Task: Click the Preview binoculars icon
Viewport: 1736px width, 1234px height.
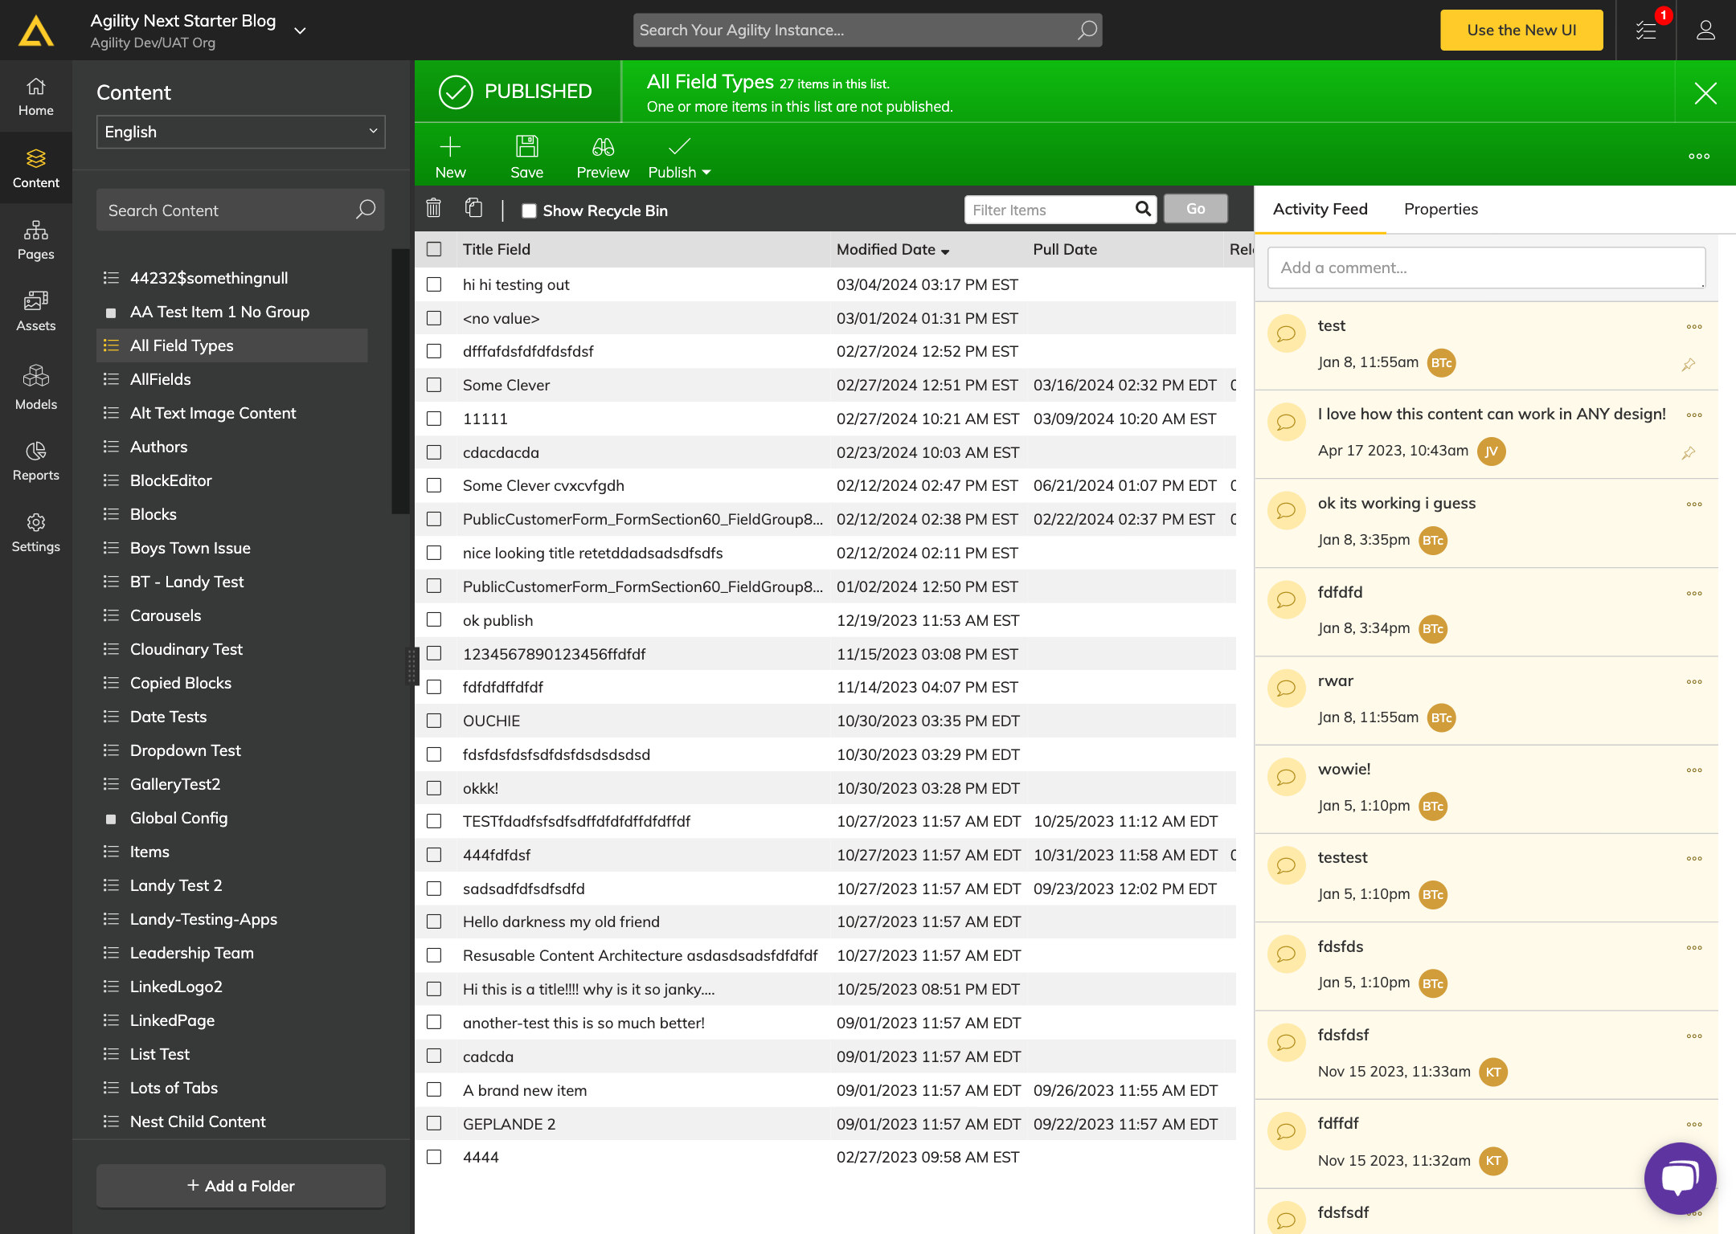Action: (603, 147)
